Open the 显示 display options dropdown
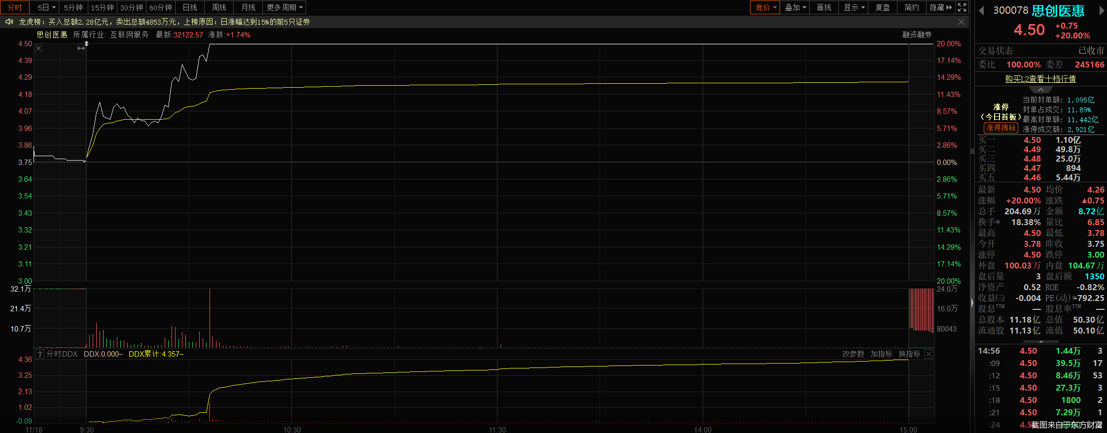1107x433 pixels. pos(854,7)
